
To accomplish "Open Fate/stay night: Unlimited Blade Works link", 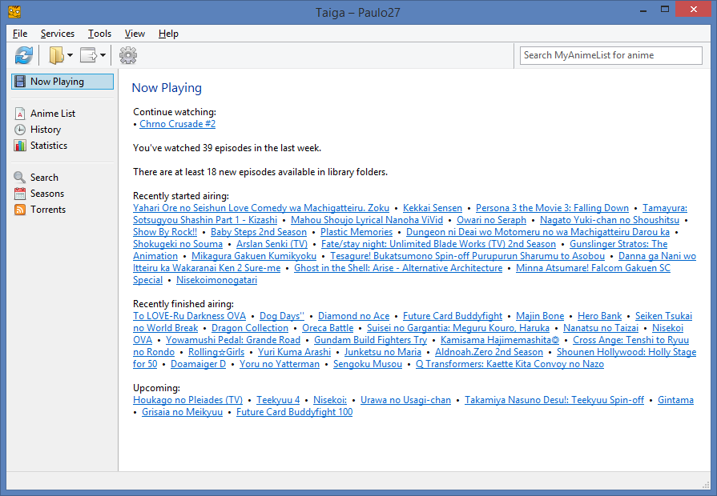I will click(x=438, y=244).
